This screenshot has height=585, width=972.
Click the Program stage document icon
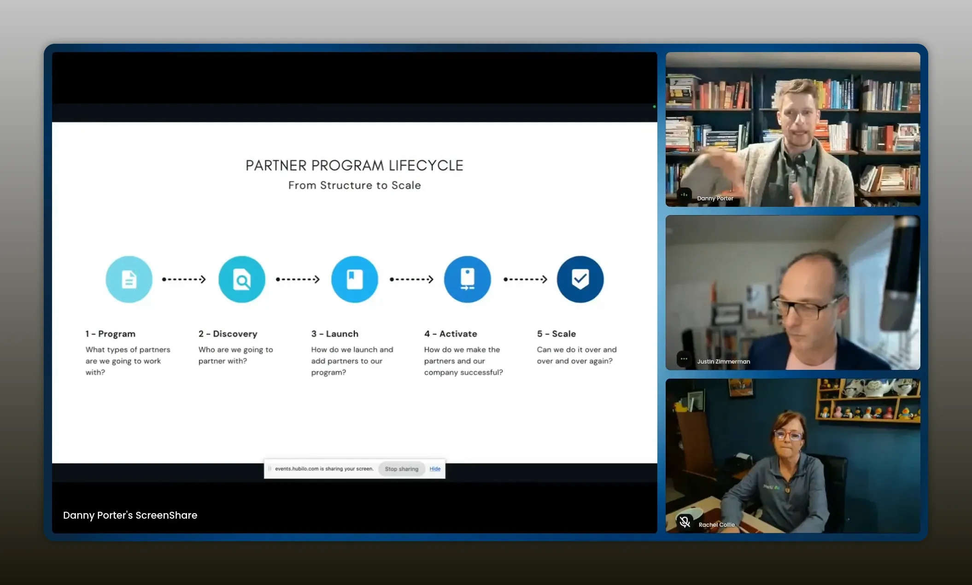pos(129,279)
